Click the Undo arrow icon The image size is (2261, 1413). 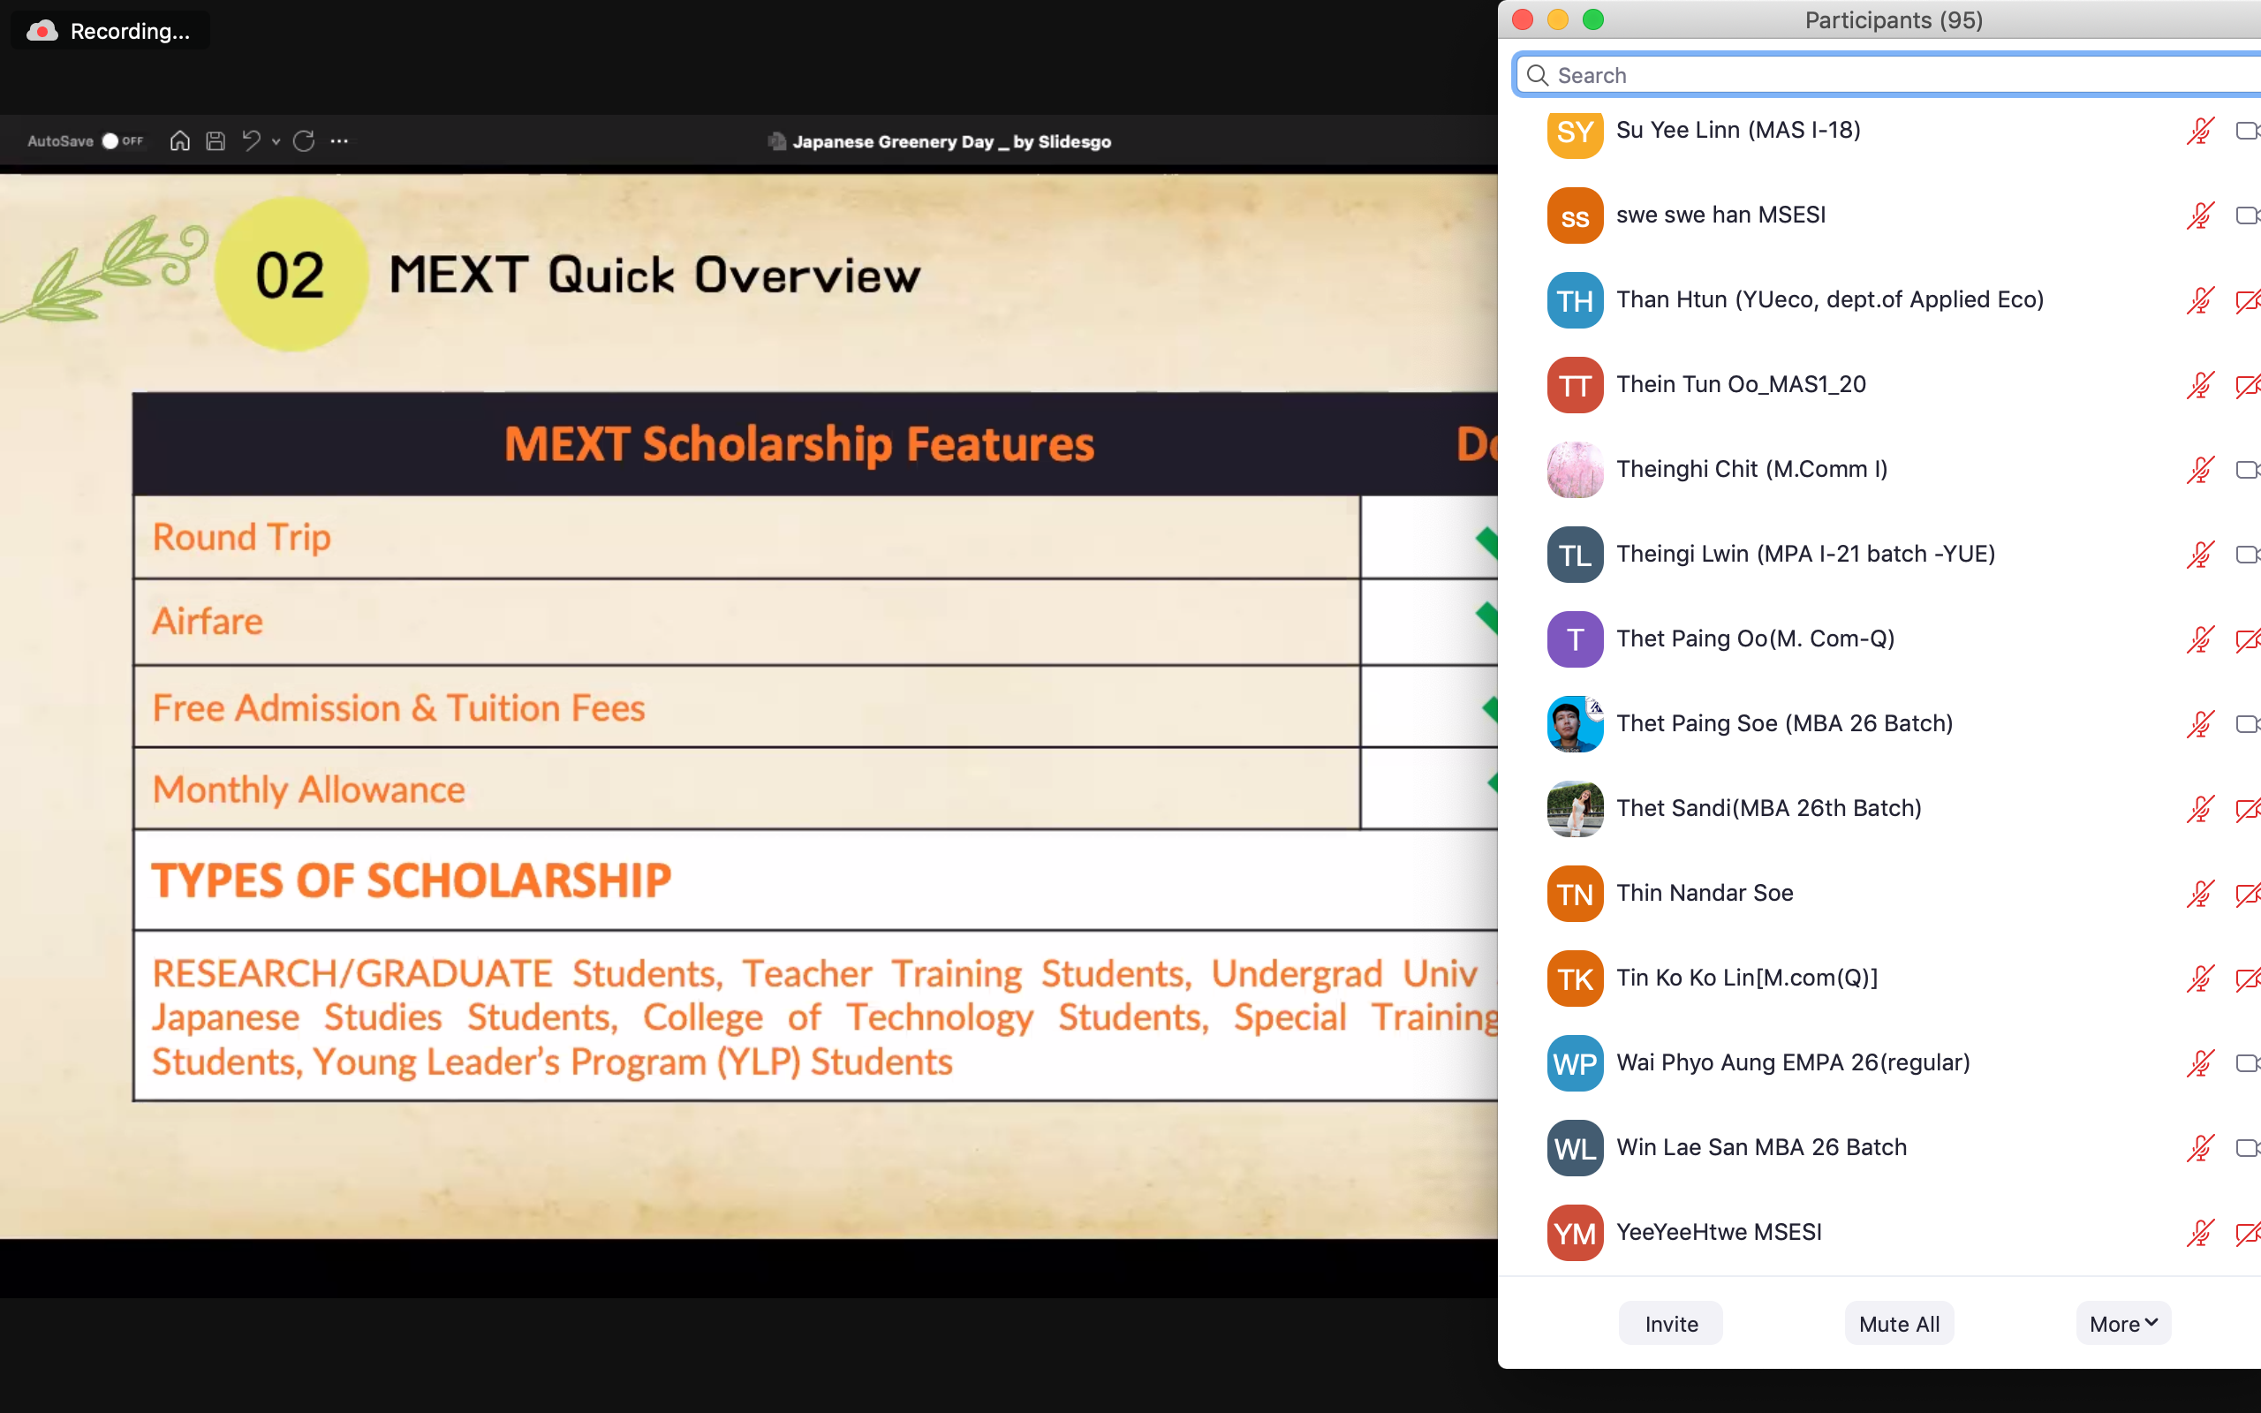[x=252, y=141]
